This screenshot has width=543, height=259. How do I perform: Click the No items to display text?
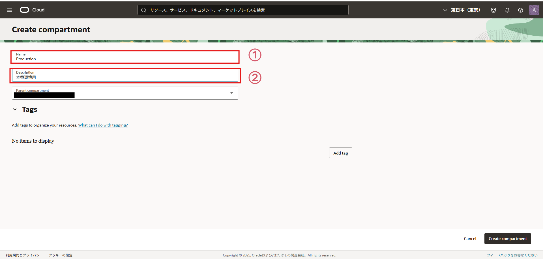pyautogui.click(x=33, y=141)
